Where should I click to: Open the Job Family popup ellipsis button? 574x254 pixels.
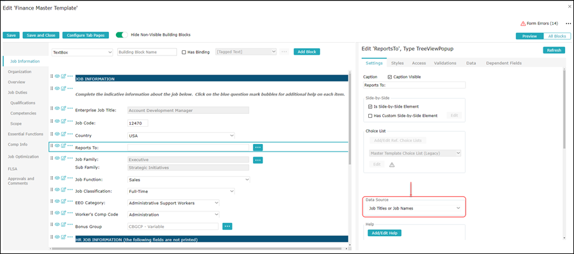pos(258,160)
